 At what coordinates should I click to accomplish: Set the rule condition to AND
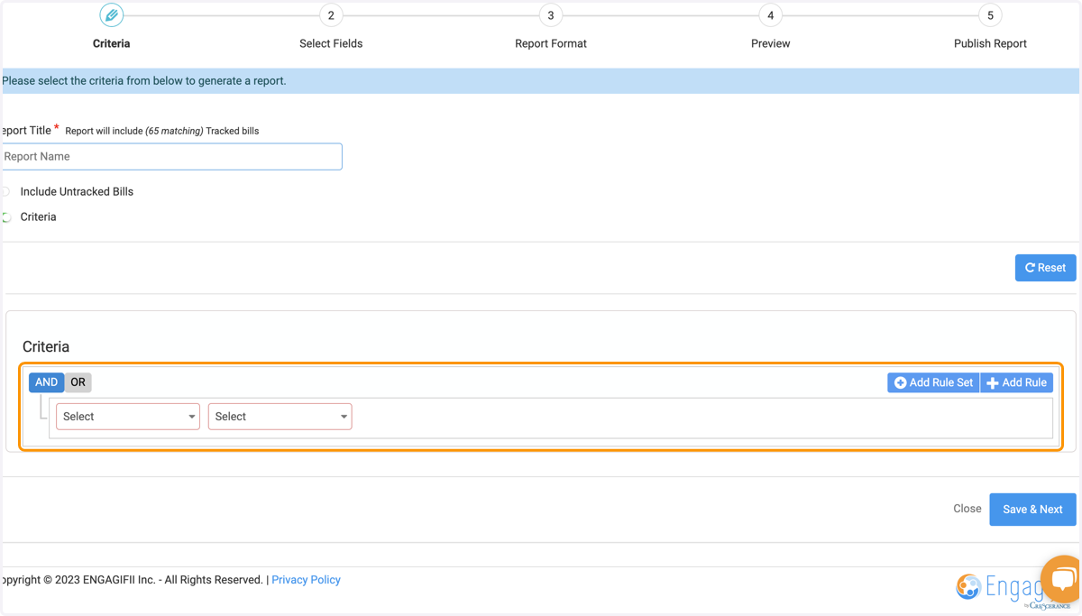click(46, 382)
